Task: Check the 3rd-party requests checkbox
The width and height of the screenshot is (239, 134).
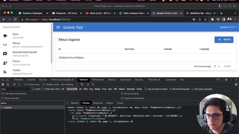Action: [193, 89]
